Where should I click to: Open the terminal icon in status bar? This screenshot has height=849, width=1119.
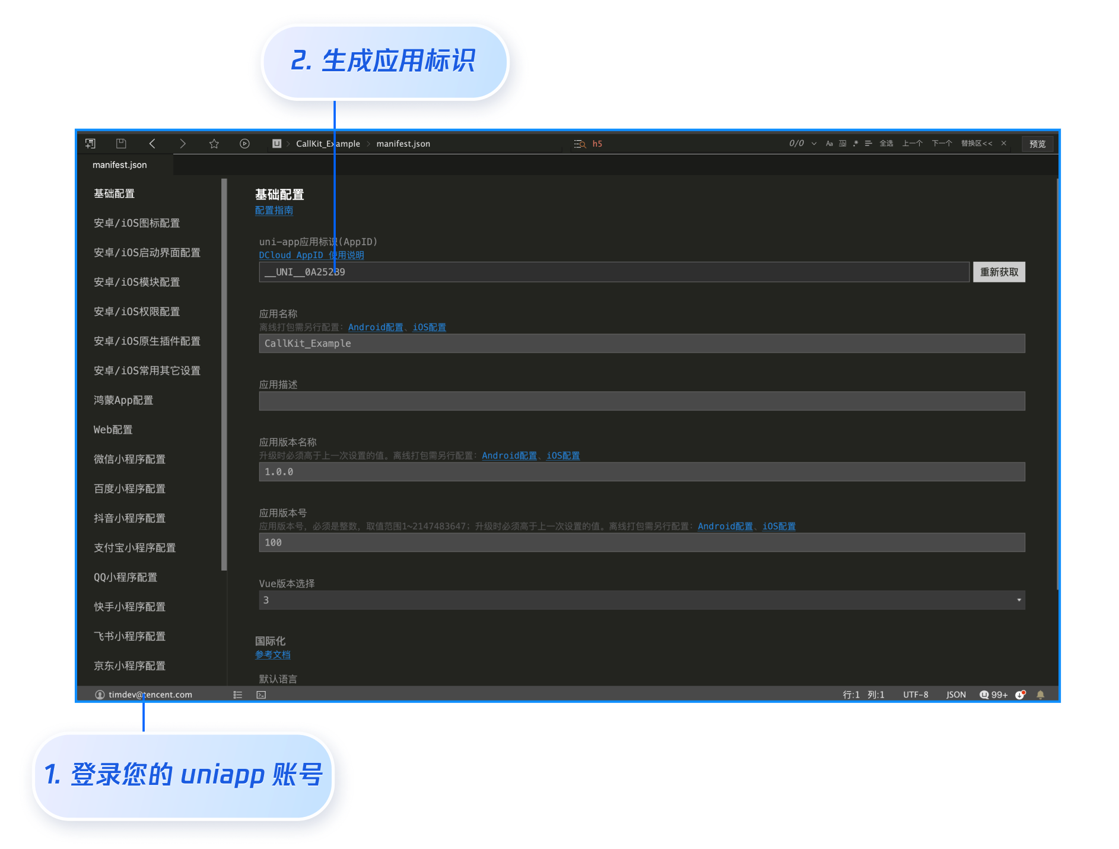(x=261, y=695)
